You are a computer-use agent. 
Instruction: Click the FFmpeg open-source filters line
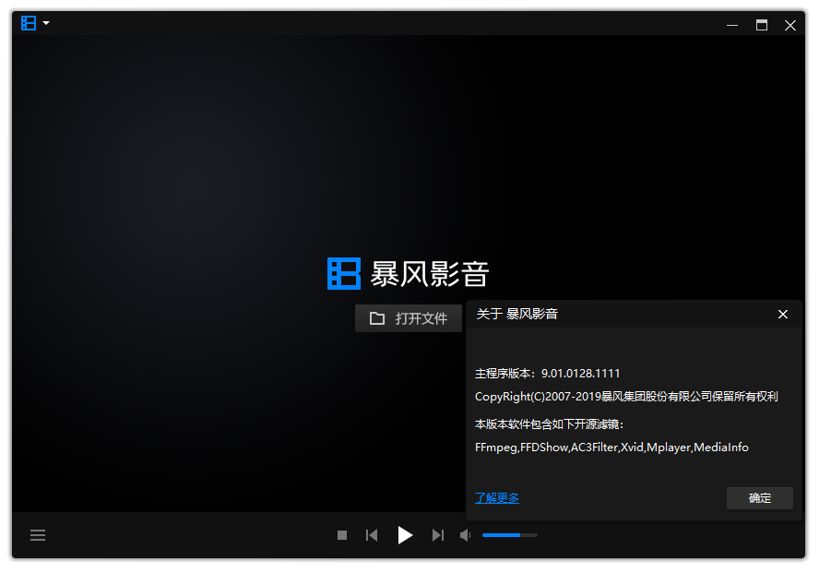pyautogui.click(x=611, y=448)
